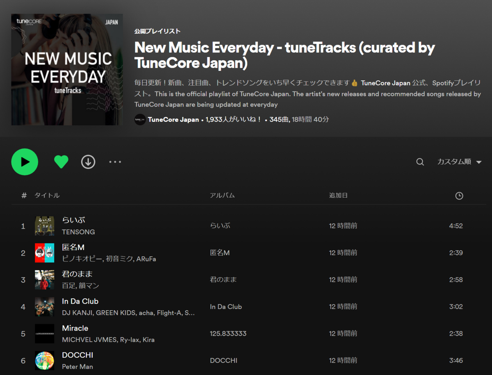Click track number 4 in the list
Image resolution: width=492 pixels, height=375 pixels.
pos(23,307)
